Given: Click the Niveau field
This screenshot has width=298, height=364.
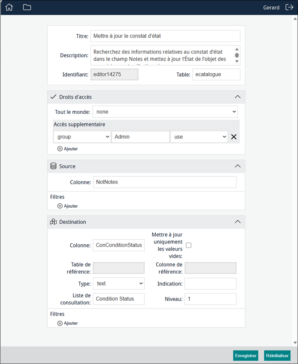Looking at the screenshot, I should (210, 299).
